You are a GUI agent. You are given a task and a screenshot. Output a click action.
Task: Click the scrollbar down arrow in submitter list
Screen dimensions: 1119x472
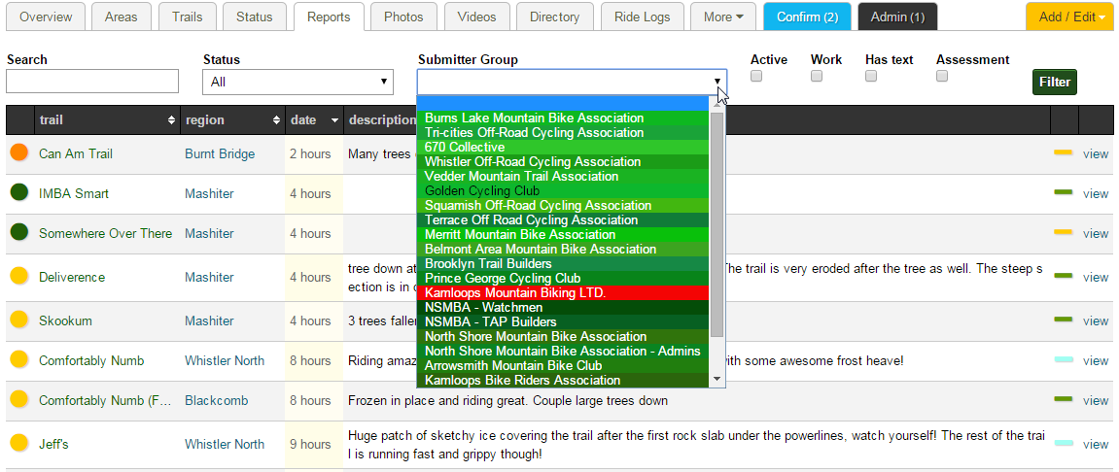click(x=717, y=380)
